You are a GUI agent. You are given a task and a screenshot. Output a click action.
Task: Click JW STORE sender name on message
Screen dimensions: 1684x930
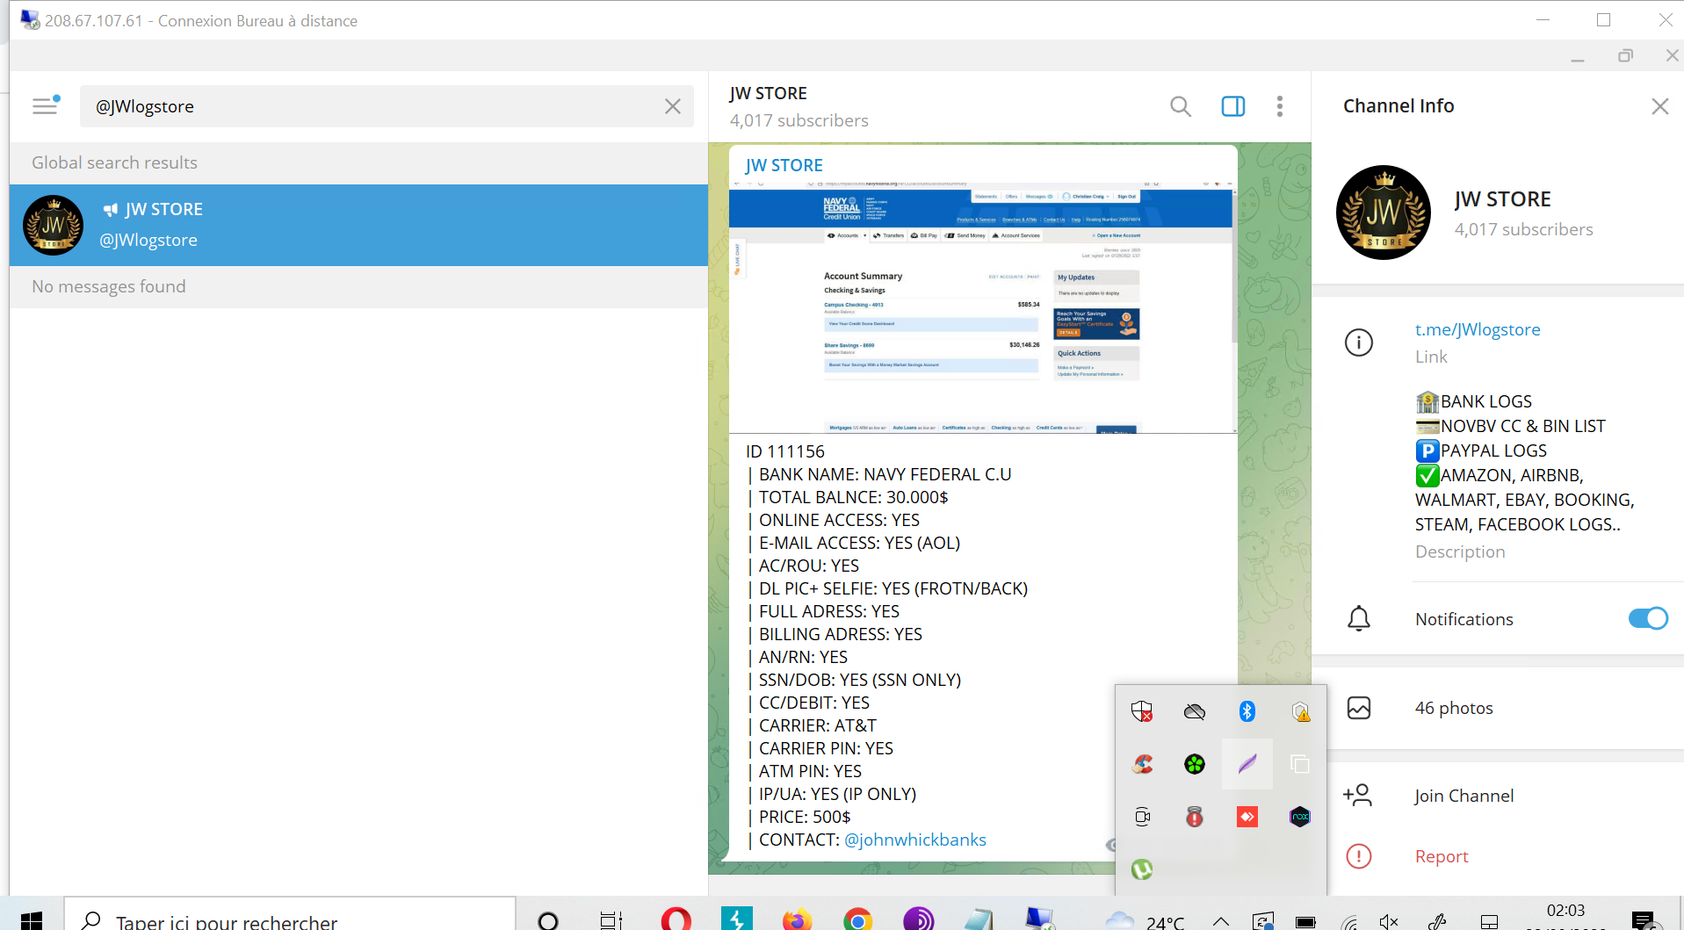tap(784, 165)
